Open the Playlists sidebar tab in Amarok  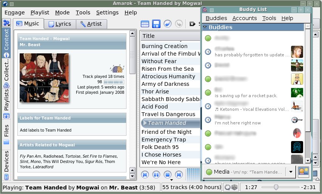(6, 104)
